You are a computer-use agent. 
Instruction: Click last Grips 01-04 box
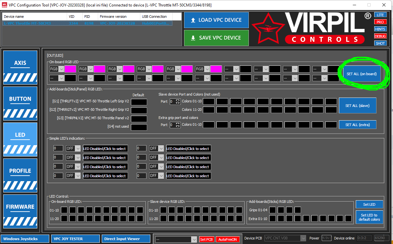(298, 210)
